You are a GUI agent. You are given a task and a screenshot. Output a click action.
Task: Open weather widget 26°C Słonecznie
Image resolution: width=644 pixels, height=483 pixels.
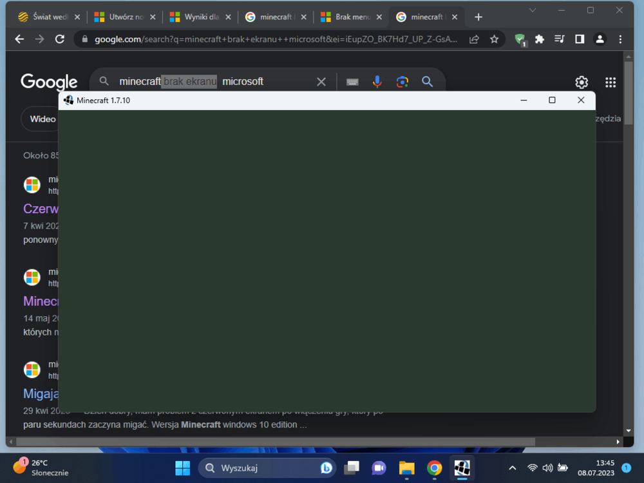click(41, 468)
